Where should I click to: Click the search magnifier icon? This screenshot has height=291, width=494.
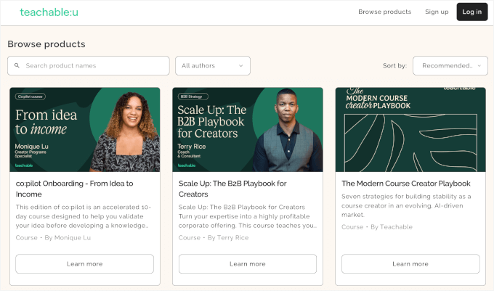point(17,65)
